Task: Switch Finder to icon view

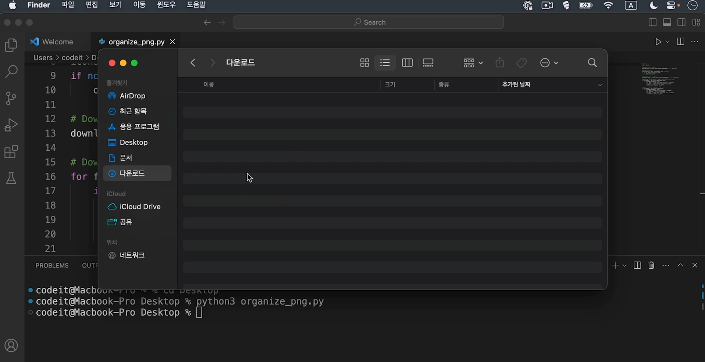Action: [364, 63]
